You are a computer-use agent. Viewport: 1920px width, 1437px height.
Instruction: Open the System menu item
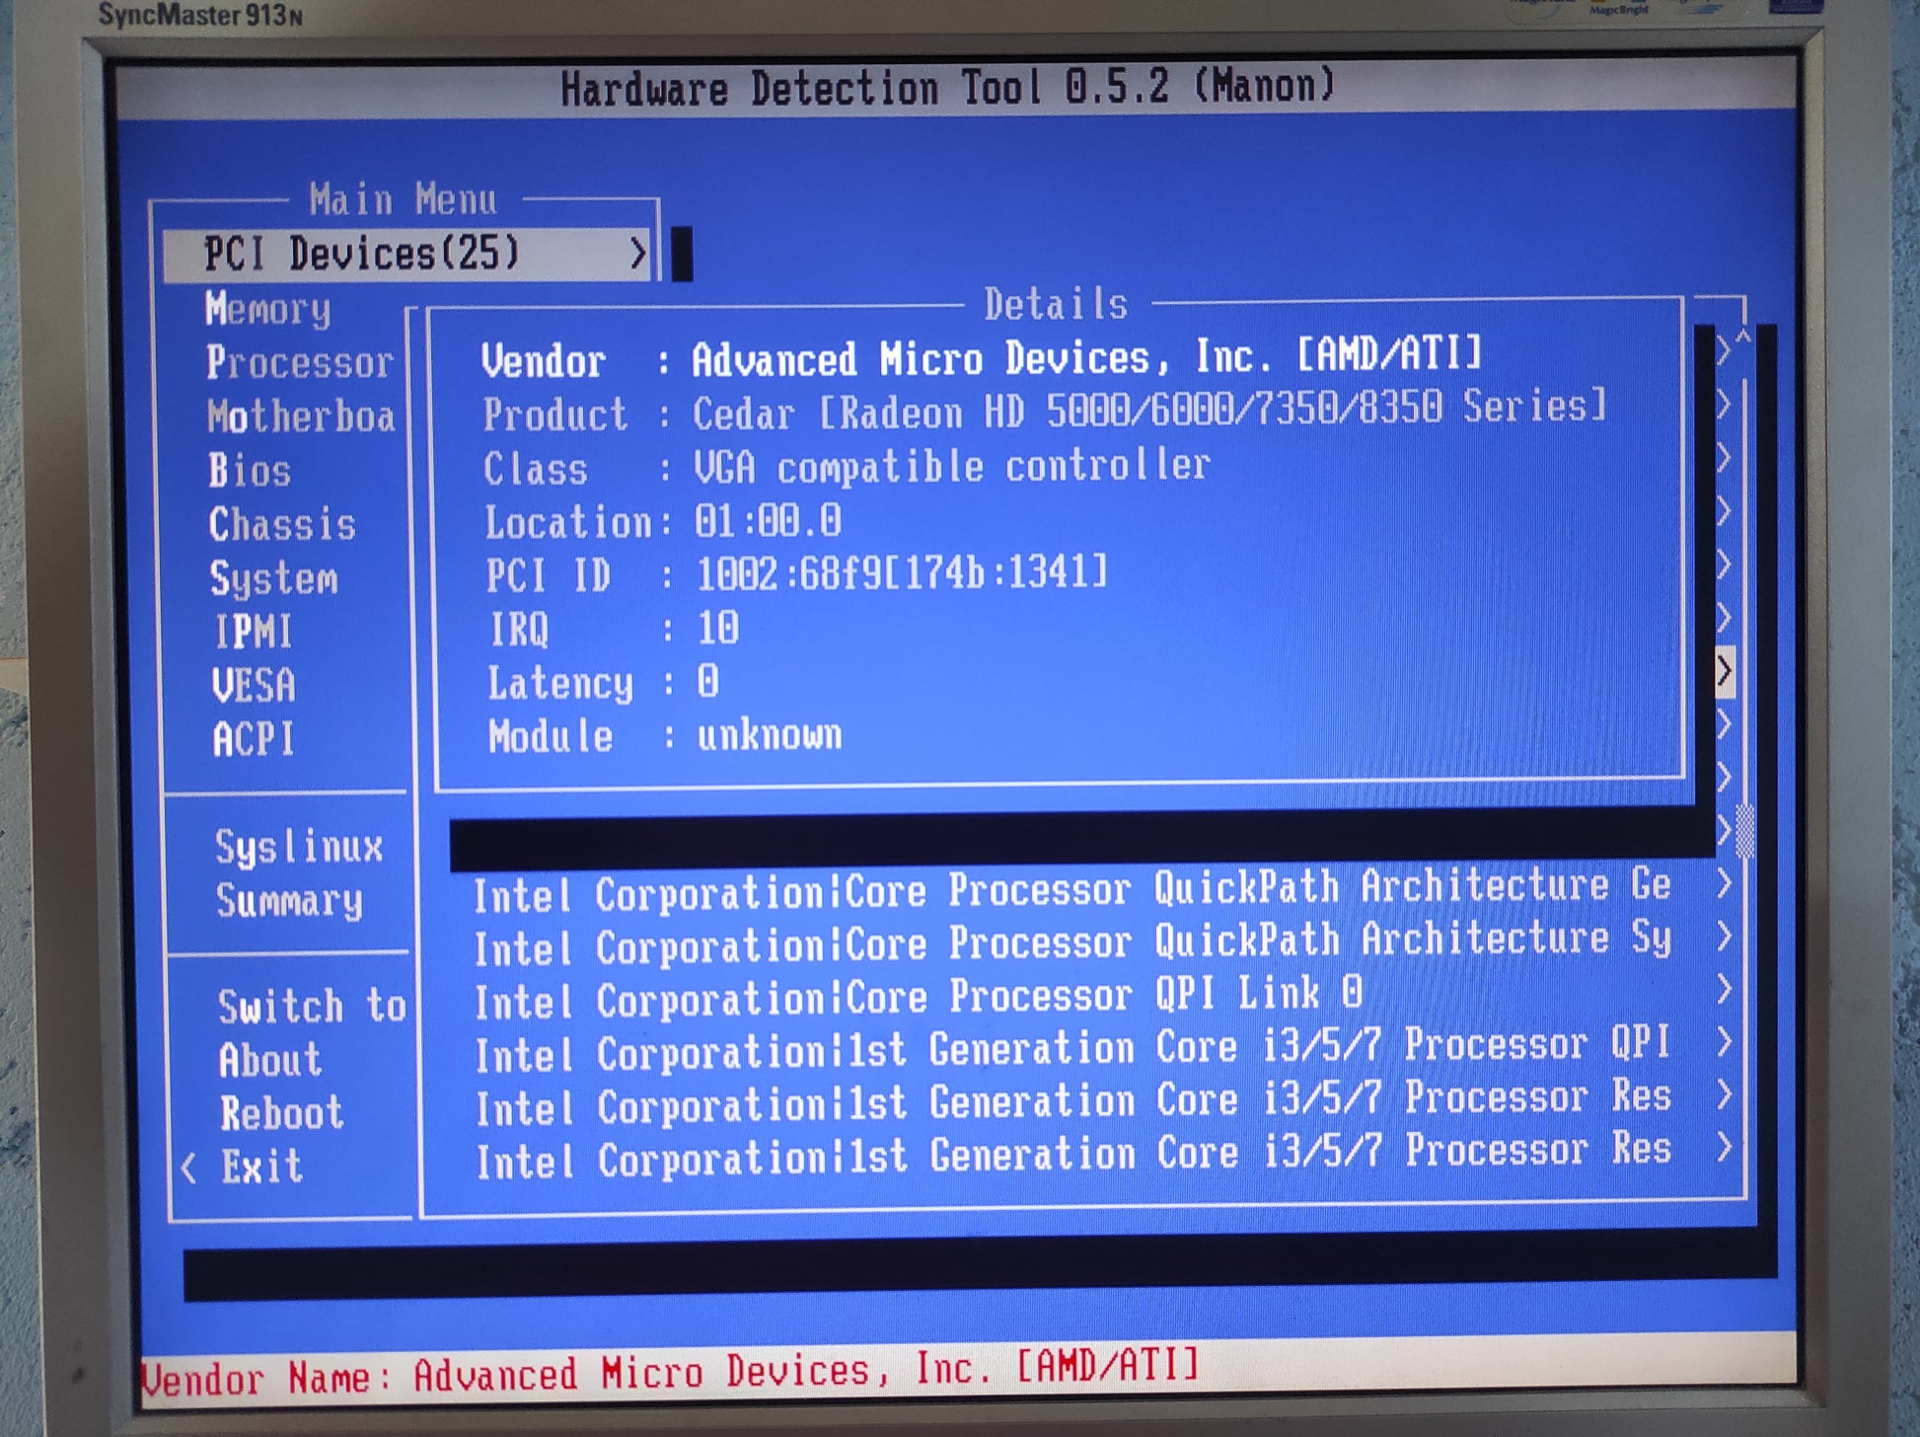[273, 578]
